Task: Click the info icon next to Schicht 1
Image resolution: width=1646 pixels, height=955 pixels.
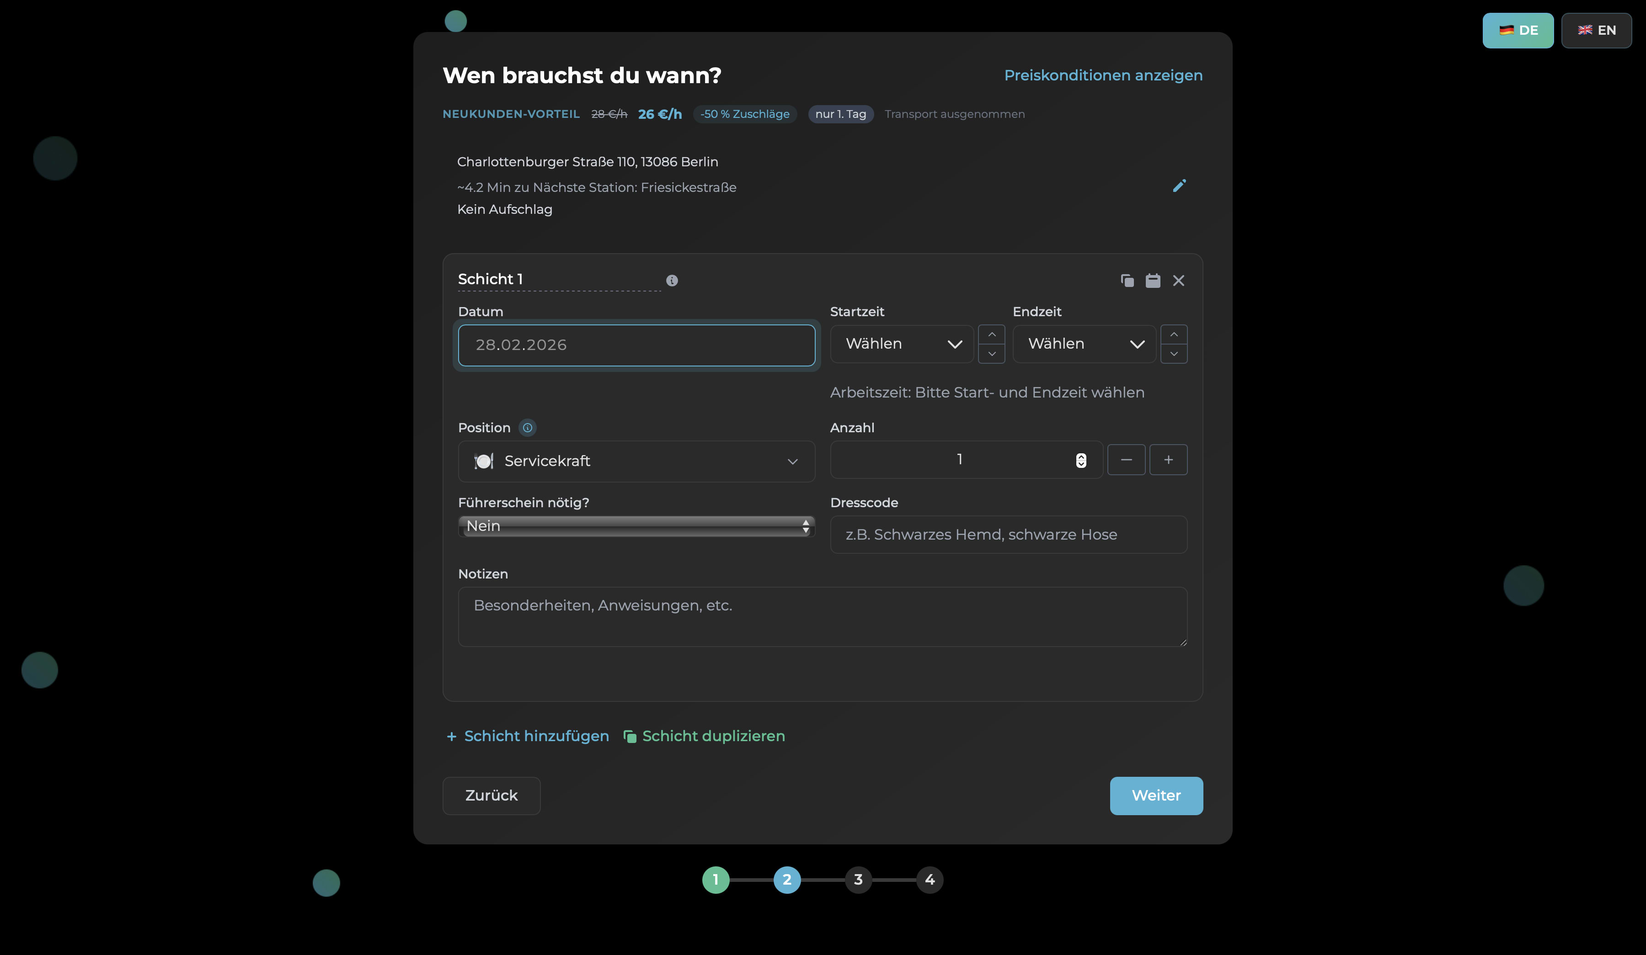Action: tap(672, 281)
